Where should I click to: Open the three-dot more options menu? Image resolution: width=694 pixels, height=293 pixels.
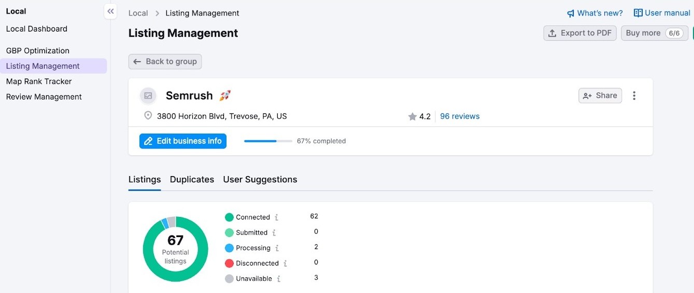pos(634,96)
